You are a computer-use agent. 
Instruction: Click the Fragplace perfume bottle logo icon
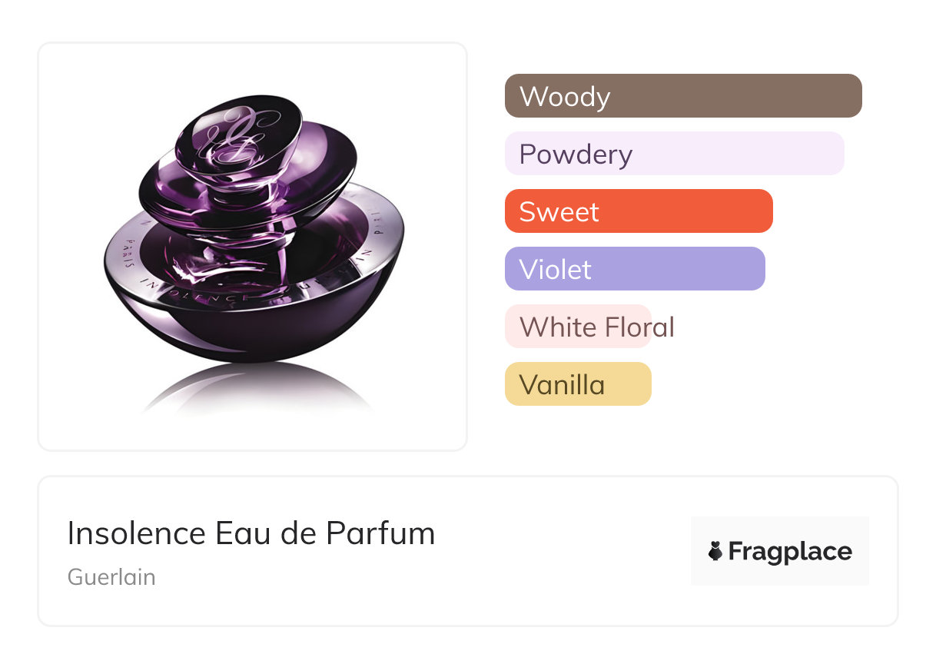pos(716,551)
